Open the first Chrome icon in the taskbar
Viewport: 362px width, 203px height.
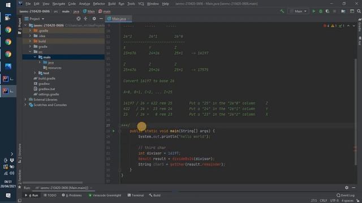[8, 30]
